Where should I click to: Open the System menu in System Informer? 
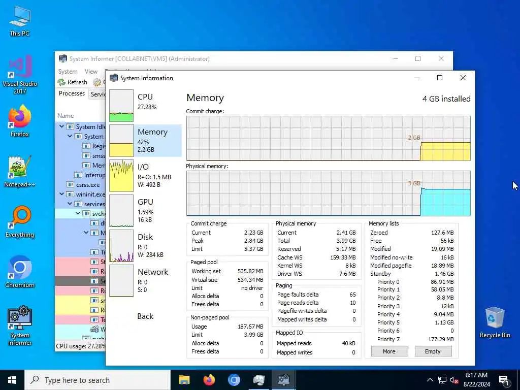click(x=68, y=72)
